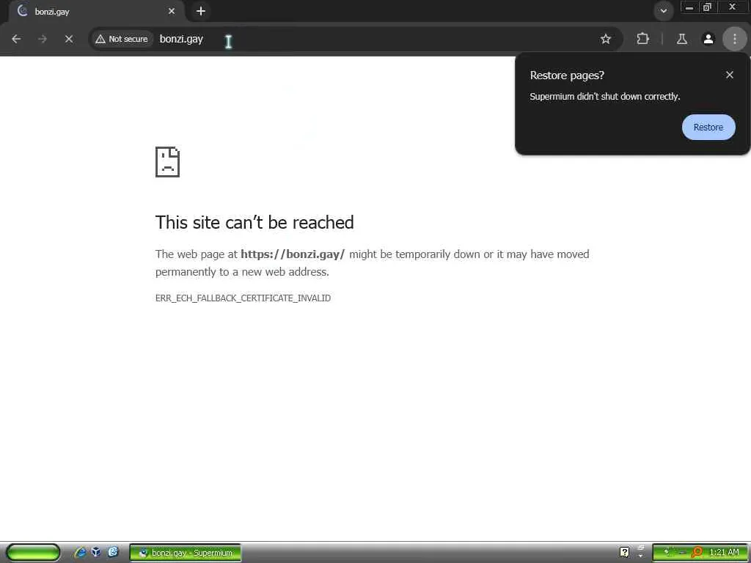
Task: Open the Extensions puzzle icon
Action: pos(642,39)
